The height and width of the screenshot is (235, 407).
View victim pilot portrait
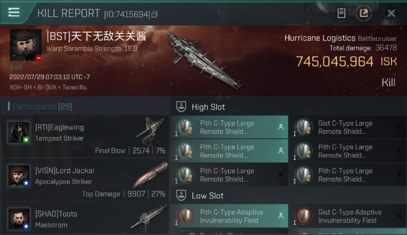(26, 45)
